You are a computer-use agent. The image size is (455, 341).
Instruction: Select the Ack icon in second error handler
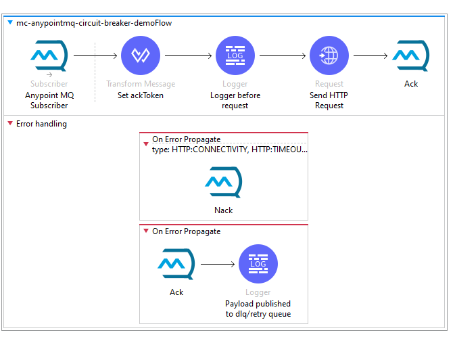(x=176, y=264)
